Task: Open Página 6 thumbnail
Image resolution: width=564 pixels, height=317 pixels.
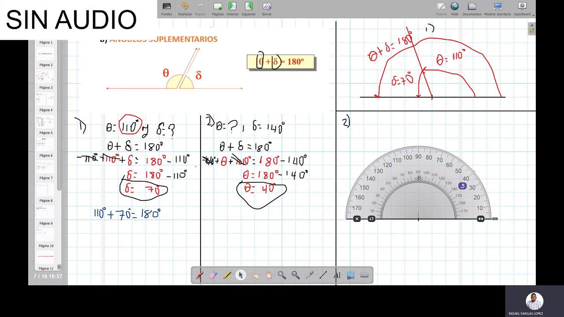Action: click(46, 166)
